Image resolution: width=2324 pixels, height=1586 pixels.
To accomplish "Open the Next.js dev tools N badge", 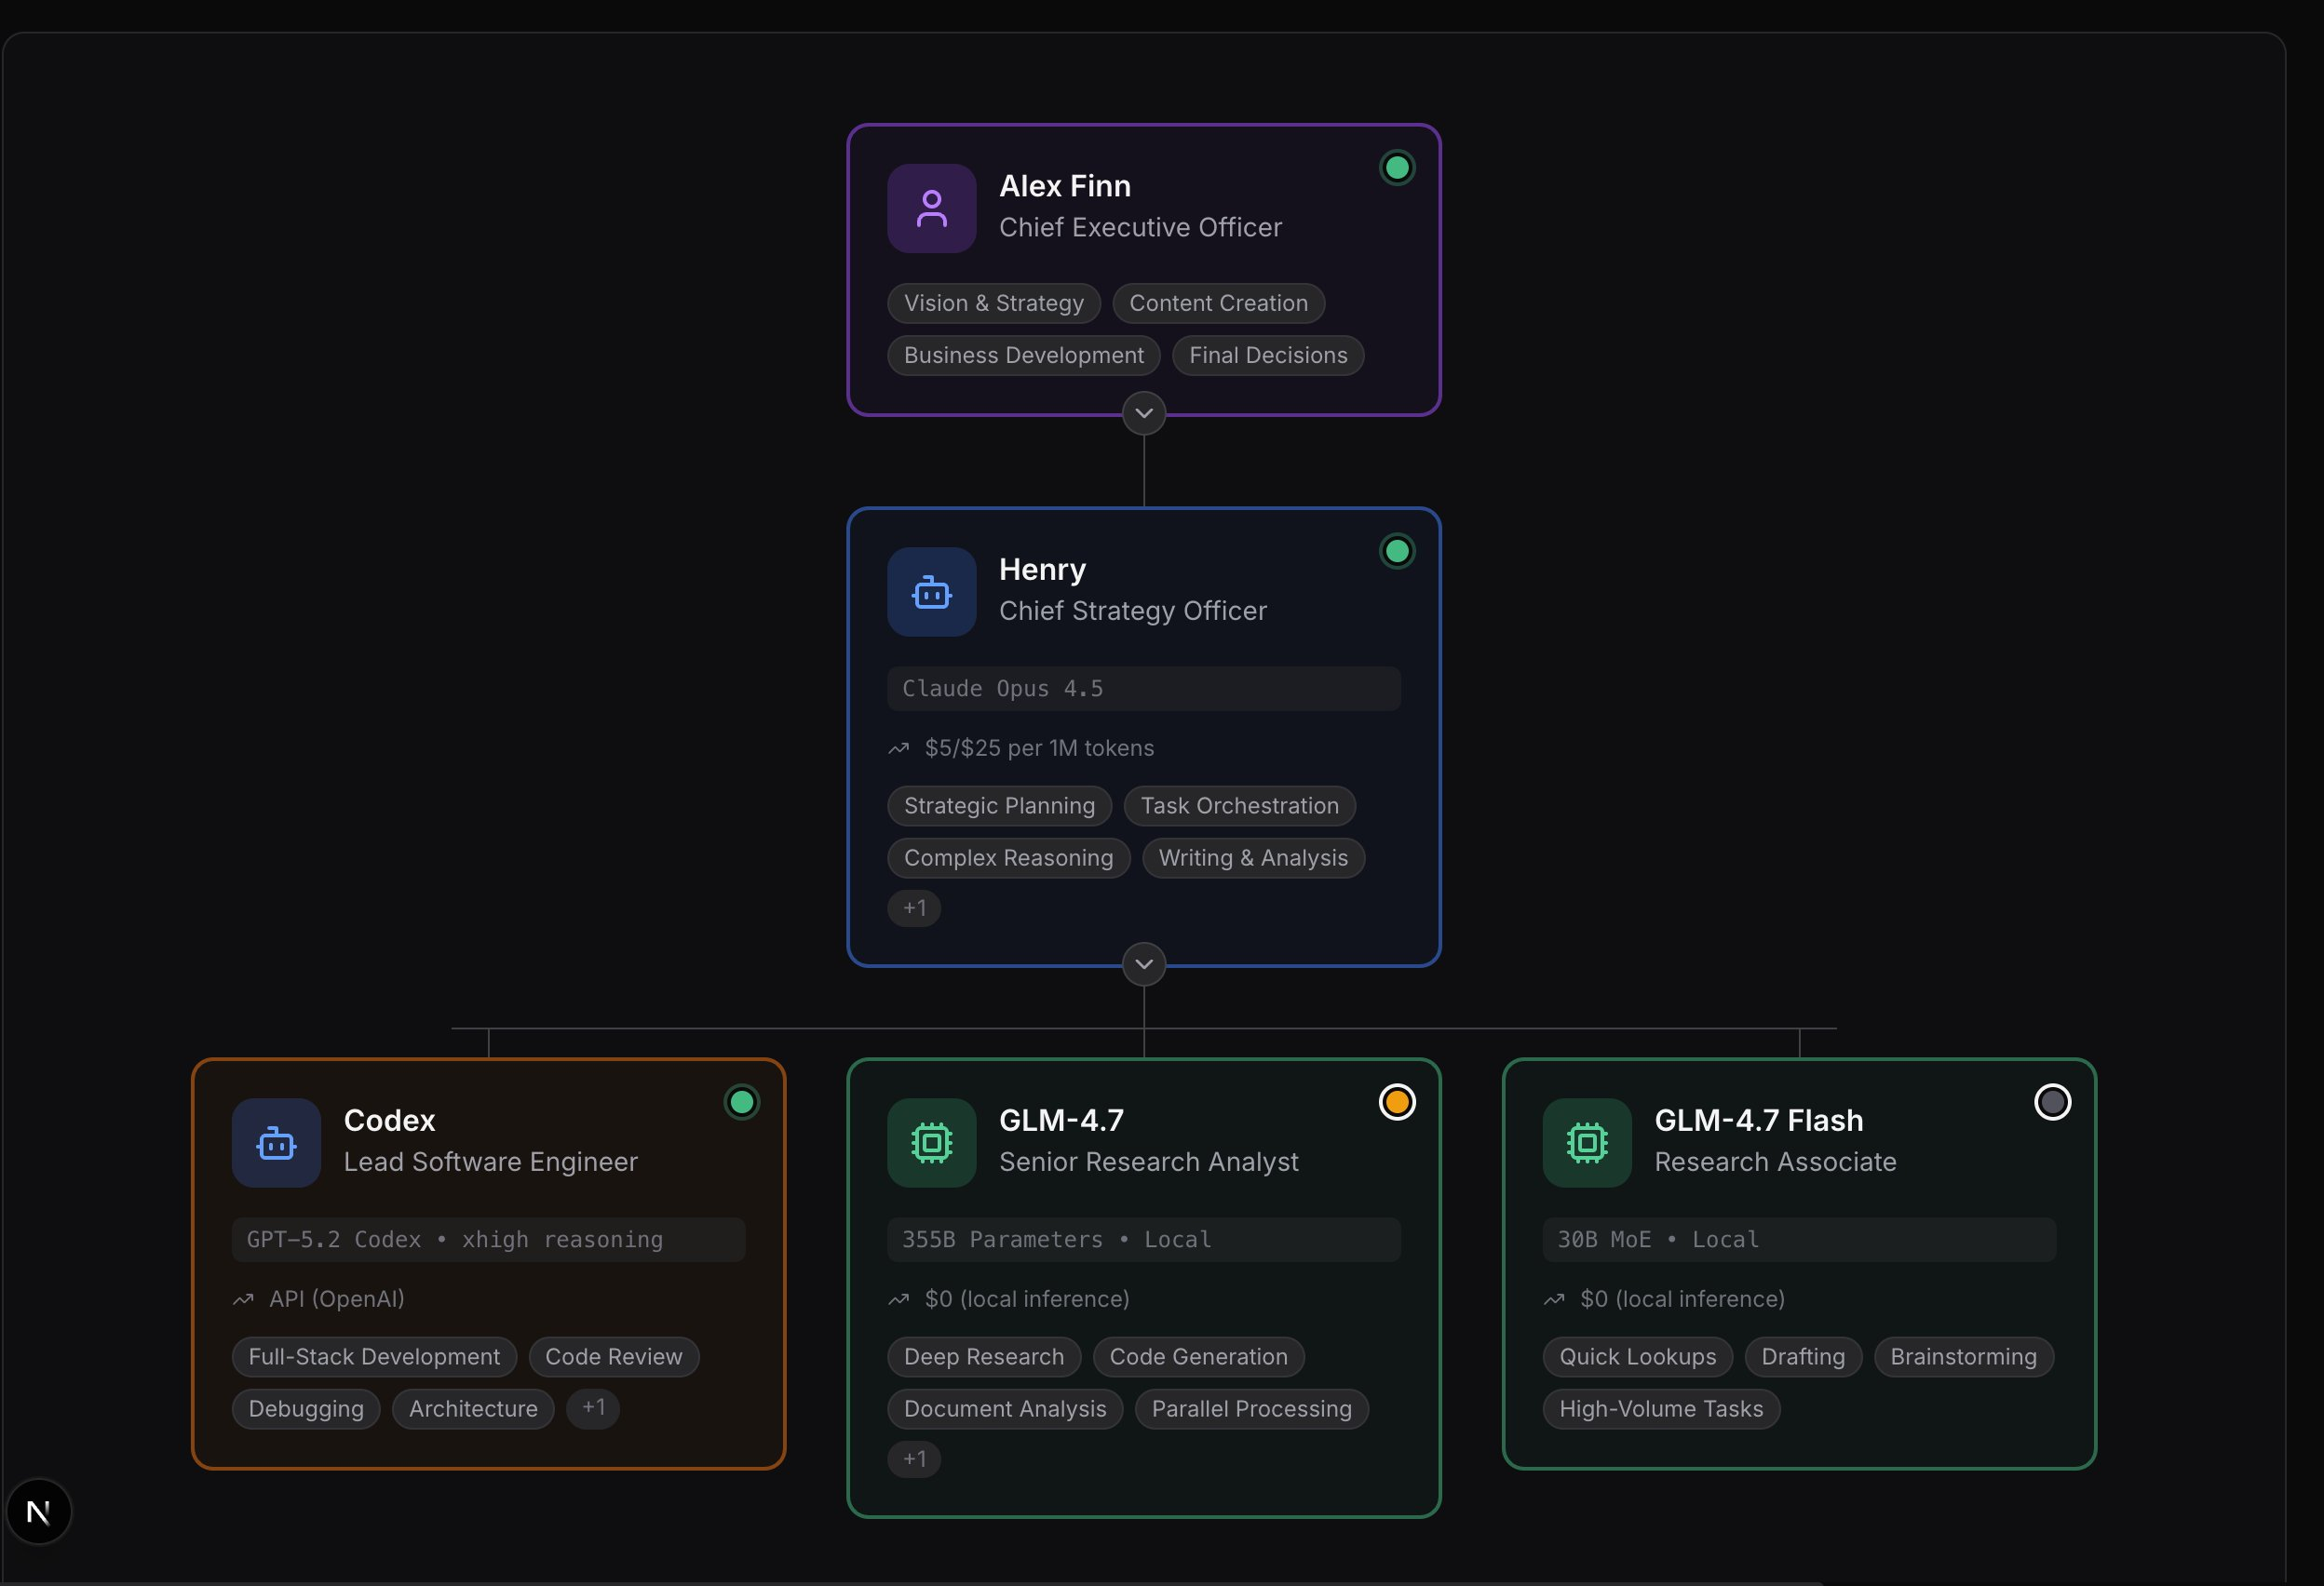I will click(39, 1511).
